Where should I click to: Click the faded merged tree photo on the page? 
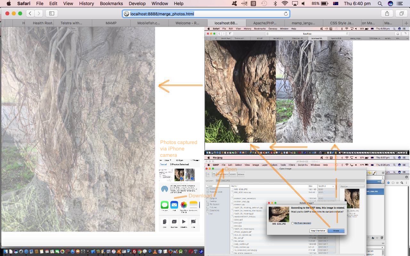[x=78, y=129]
